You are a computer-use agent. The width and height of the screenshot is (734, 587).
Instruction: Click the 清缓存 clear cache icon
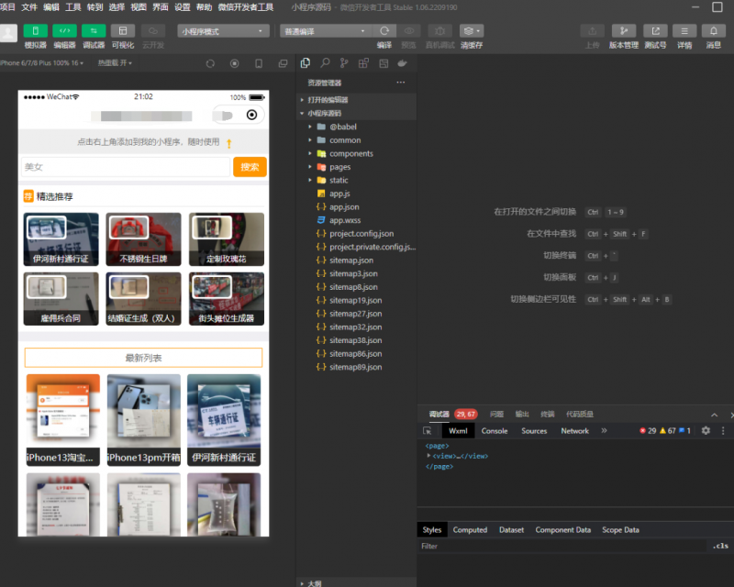tap(472, 31)
